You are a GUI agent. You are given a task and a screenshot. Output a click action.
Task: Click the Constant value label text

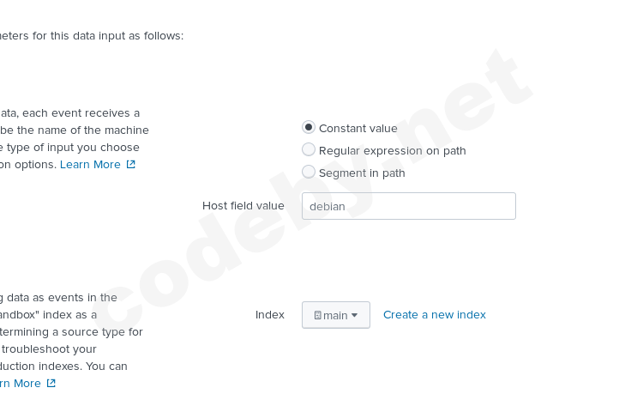358,129
